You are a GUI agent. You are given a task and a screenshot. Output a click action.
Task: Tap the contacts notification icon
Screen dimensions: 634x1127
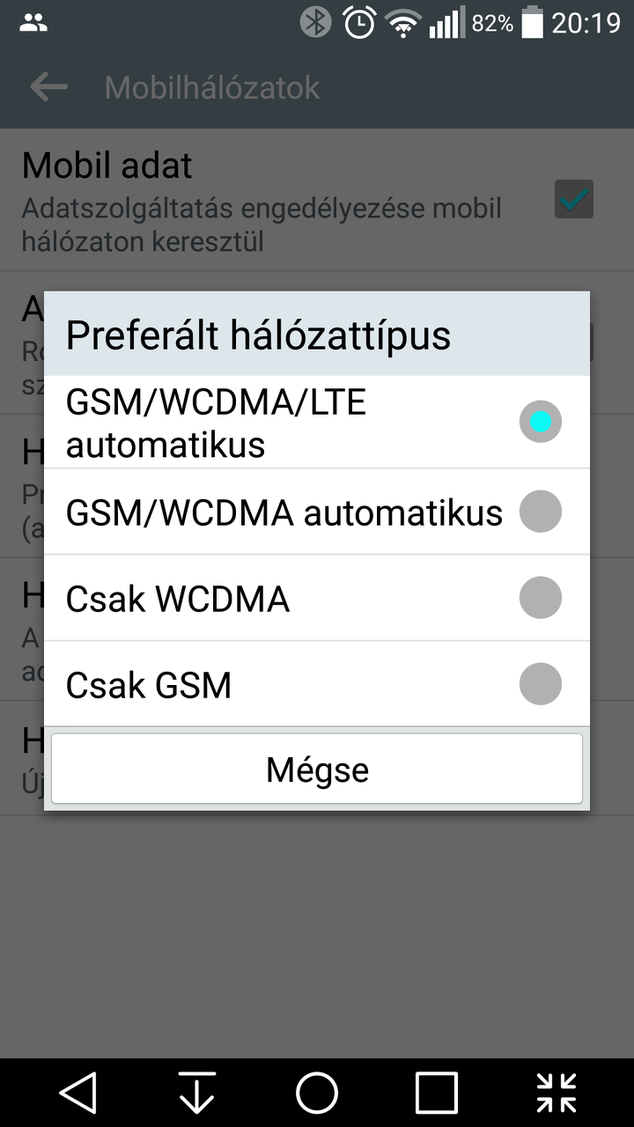click(x=33, y=23)
